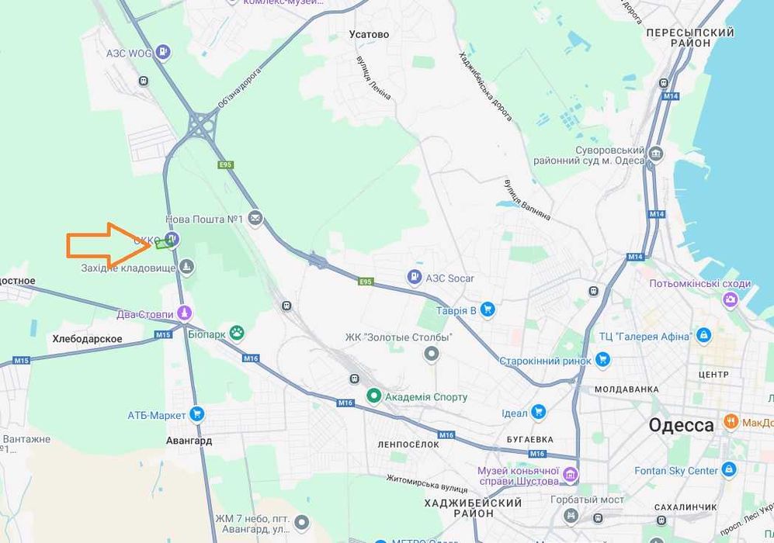Click the green plot highlighted by the orange arrow

click(x=162, y=244)
